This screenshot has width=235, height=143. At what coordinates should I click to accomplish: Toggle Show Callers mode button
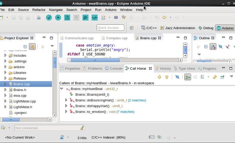click(x=188, y=77)
